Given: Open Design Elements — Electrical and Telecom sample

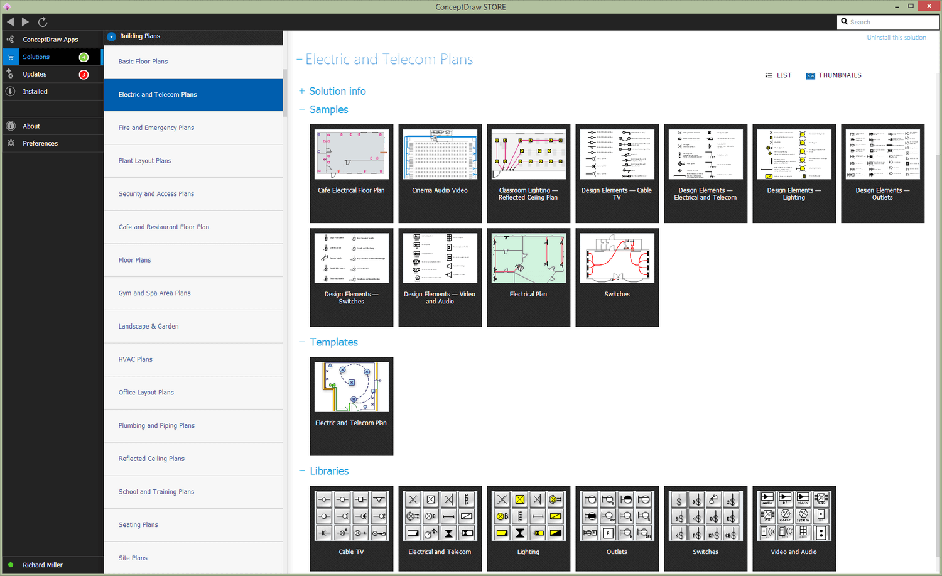Looking at the screenshot, I should (x=706, y=173).
